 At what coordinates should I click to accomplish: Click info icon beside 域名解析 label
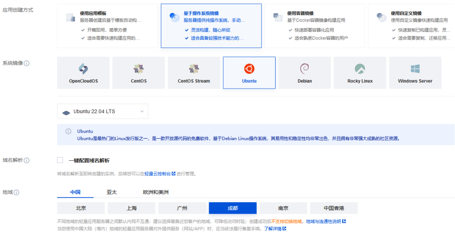pos(27,160)
